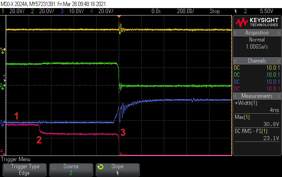Click the Stop run status

[x=215, y=11]
